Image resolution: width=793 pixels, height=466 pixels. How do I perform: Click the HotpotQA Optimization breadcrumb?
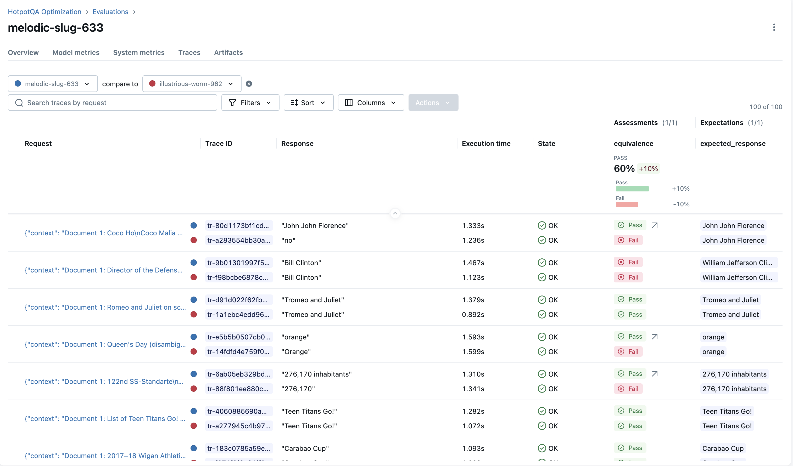point(44,12)
